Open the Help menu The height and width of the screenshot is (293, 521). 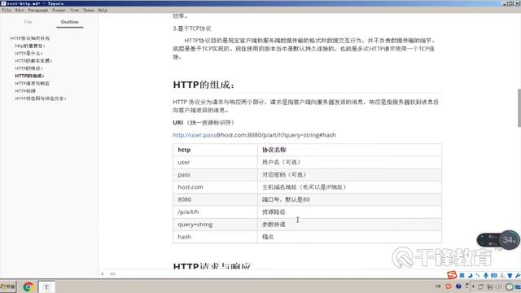(x=103, y=11)
